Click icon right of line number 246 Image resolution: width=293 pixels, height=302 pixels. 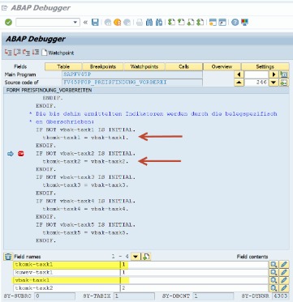pos(284,83)
